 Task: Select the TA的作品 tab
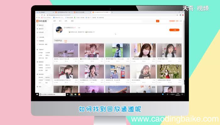[x=58, y=40]
